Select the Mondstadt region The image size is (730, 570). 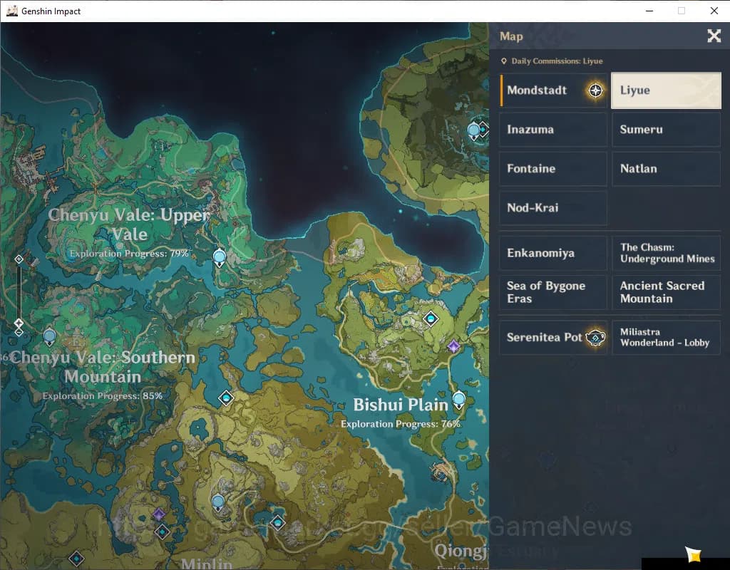tap(553, 90)
